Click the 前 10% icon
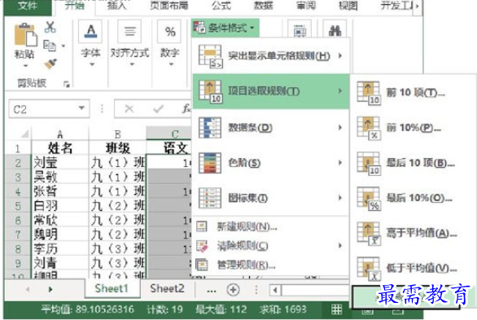Viewport: 477px width, 320px height. coord(369,128)
